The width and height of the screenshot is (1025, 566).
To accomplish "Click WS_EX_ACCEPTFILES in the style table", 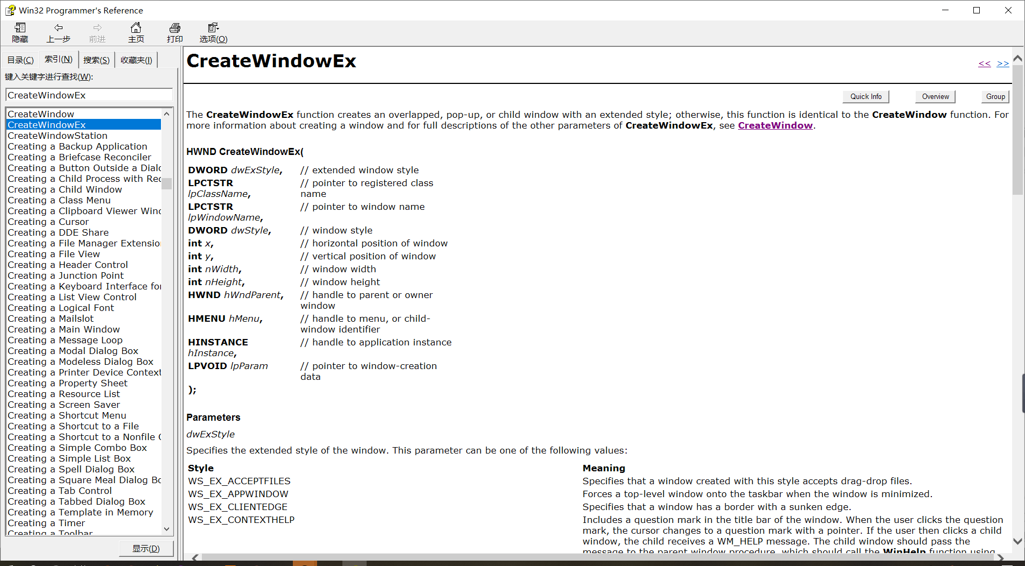I will (x=239, y=481).
